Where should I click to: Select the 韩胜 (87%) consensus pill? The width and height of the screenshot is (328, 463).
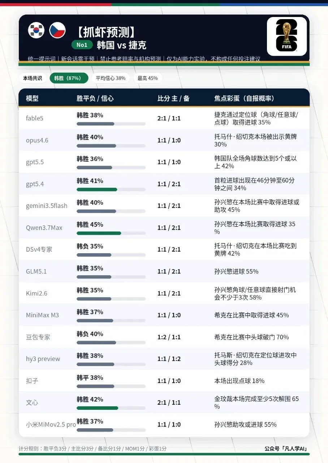click(69, 78)
